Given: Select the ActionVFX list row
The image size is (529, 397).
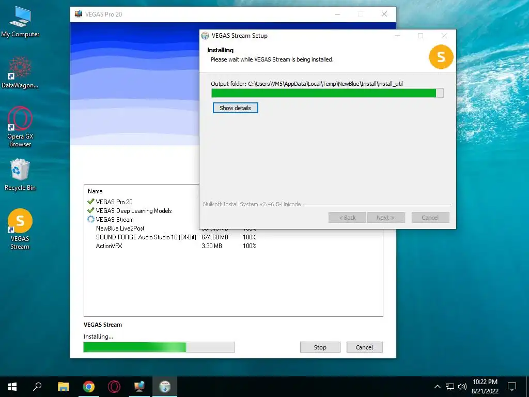Looking at the screenshot, I should coord(234,246).
